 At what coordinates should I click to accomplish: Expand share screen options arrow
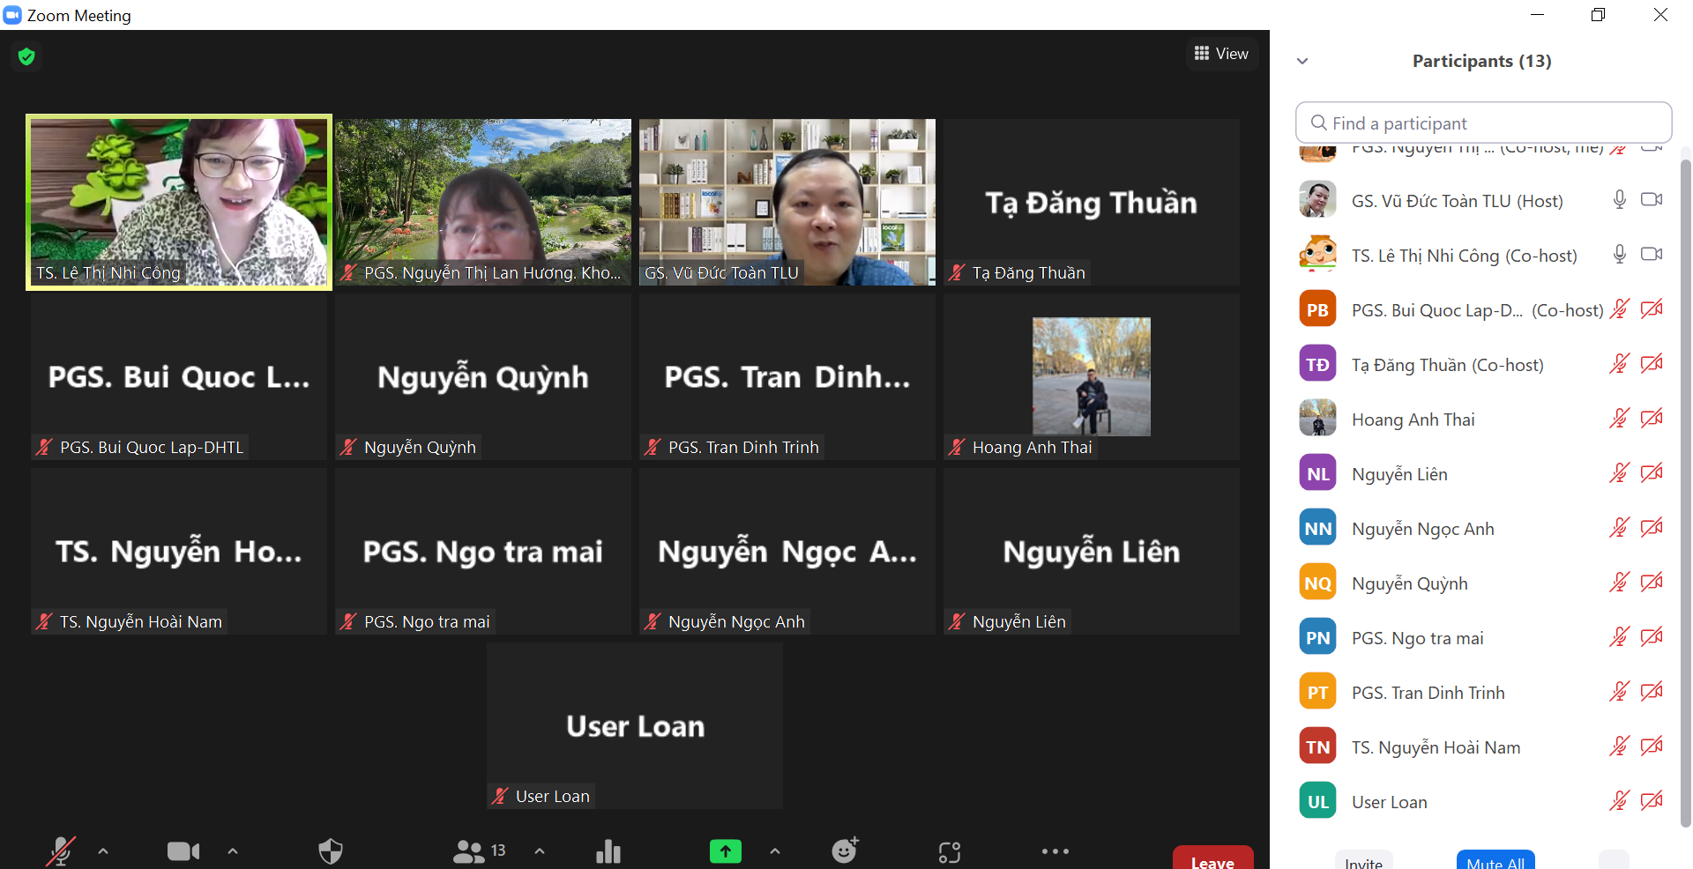774,851
